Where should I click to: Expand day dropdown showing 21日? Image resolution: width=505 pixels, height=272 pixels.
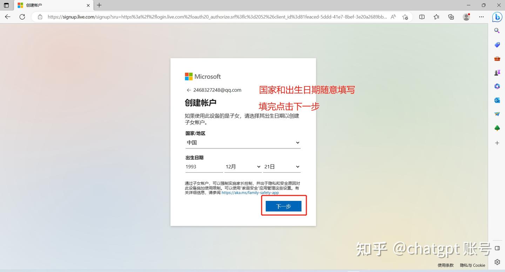282,167
